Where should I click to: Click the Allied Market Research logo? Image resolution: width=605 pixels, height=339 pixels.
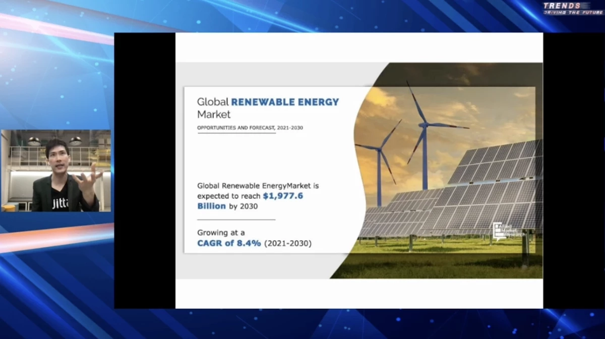pos(510,230)
